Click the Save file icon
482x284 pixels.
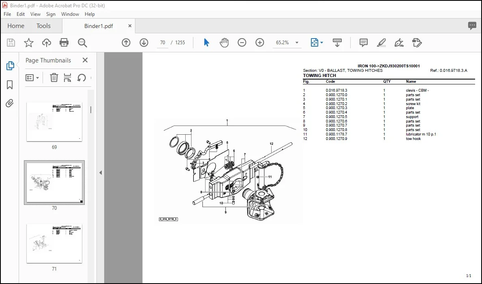pos(11,43)
